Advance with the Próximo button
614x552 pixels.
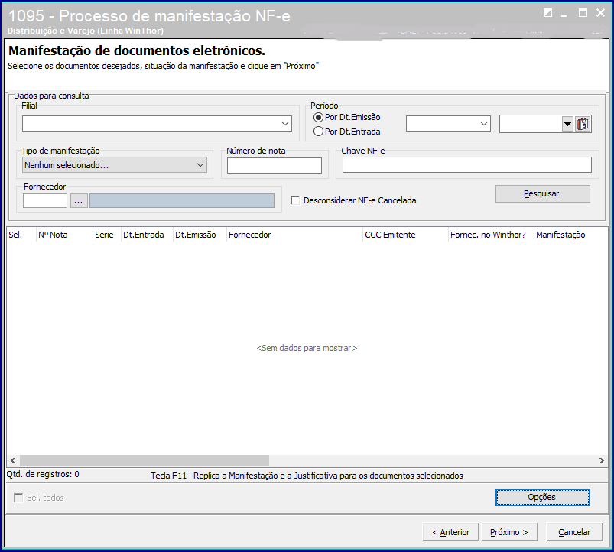point(509,532)
